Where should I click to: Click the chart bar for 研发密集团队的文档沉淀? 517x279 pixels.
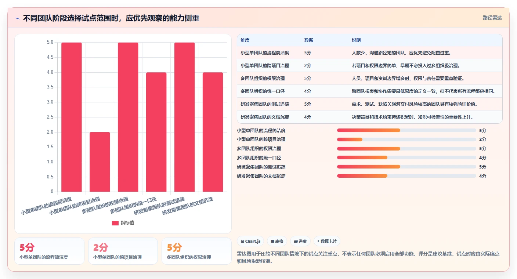click(213, 132)
